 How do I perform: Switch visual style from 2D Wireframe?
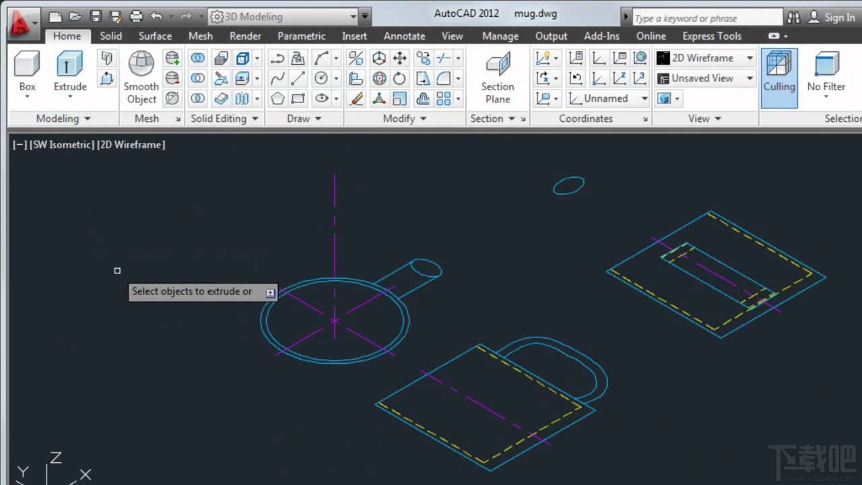(704, 58)
